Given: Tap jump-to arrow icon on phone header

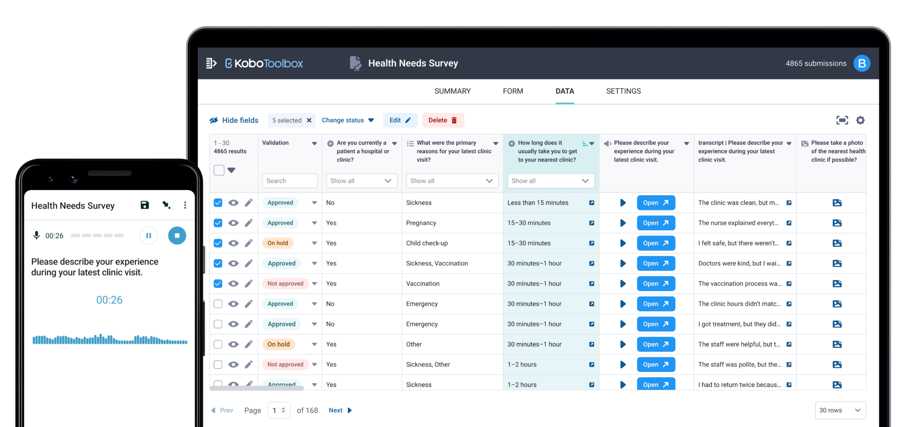Looking at the screenshot, I should (x=166, y=205).
